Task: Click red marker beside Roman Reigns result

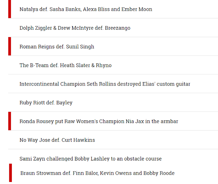Action: click(x=10, y=46)
